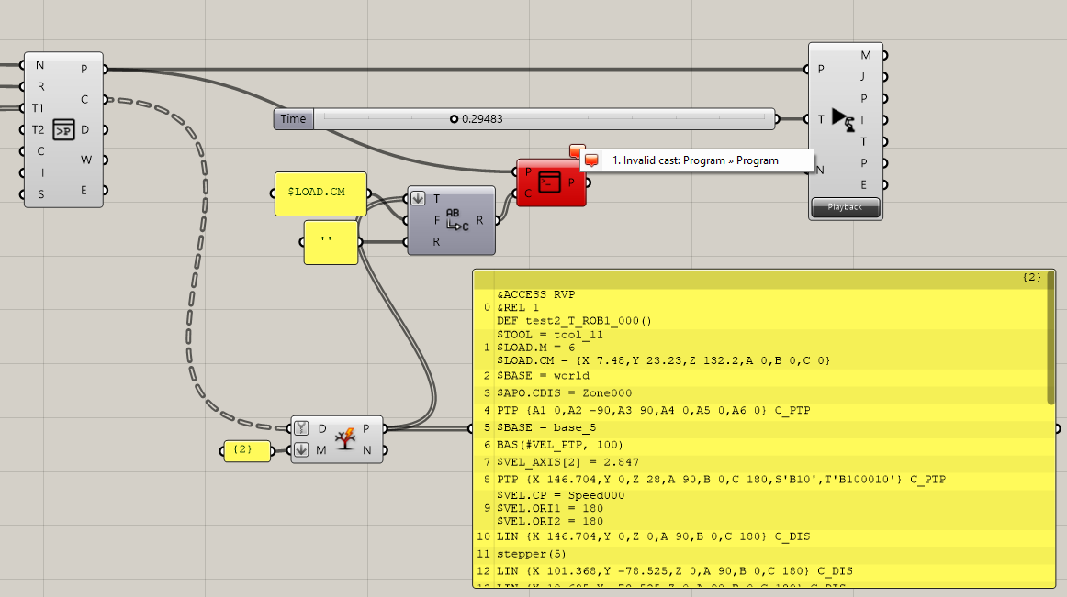Click the '$APO.CDIS = Zone000' line
Screen dimensions: 1067x597
click(x=564, y=393)
